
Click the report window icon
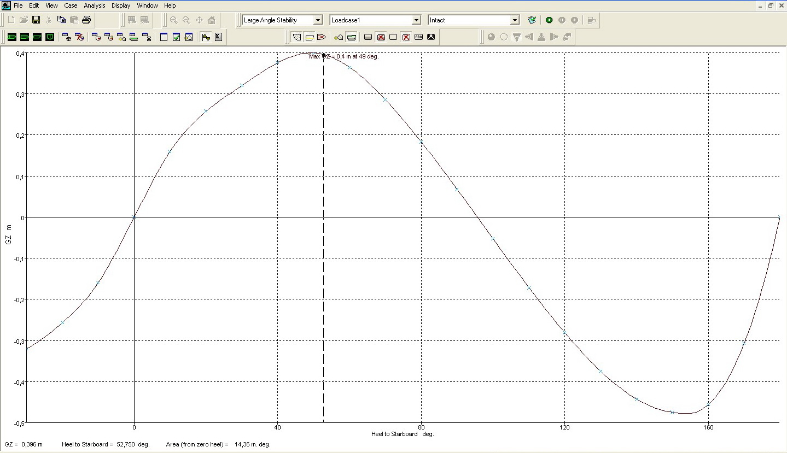(x=218, y=37)
